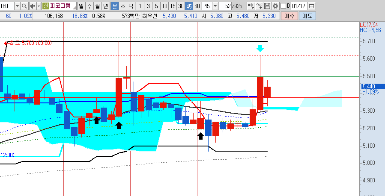
Task: Click the date field 01/17
Action: coord(298,6)
